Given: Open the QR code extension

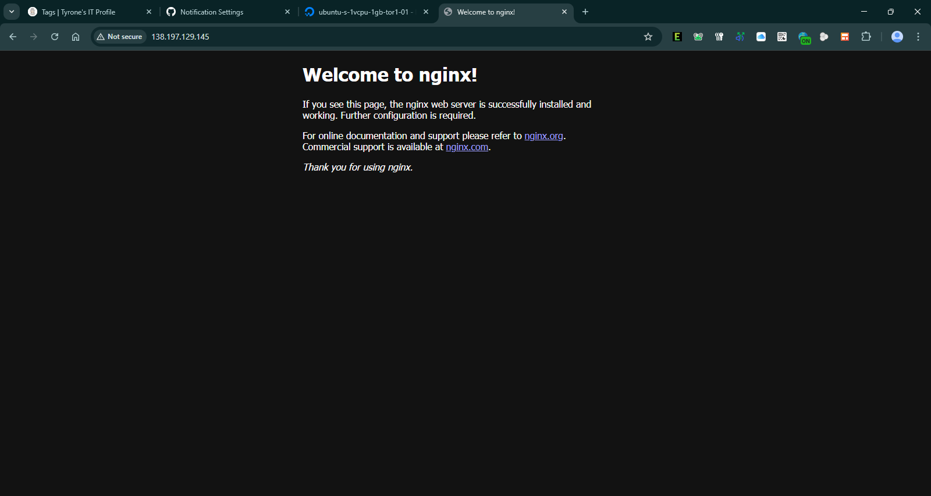Looking at the screenshot, I should point(782,37).
